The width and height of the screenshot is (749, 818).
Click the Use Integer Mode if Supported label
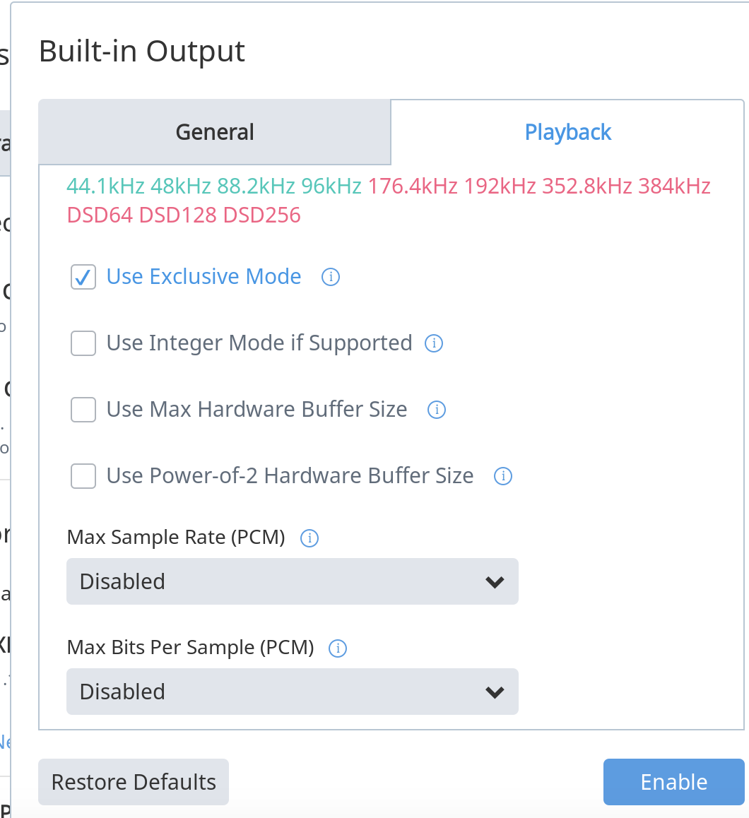pos(259,343)
